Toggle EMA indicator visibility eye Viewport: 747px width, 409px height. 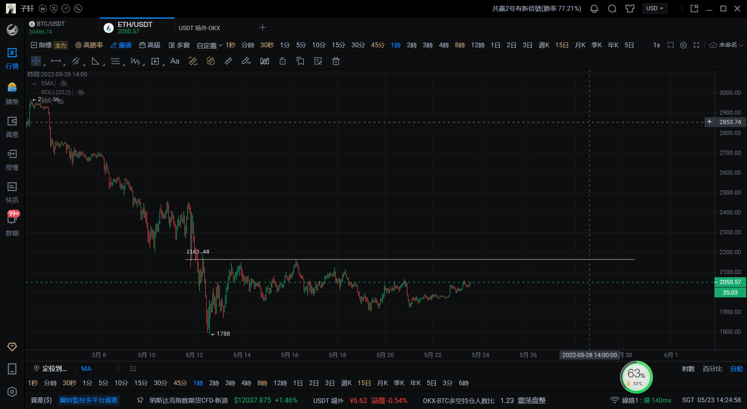click(64, 83)
